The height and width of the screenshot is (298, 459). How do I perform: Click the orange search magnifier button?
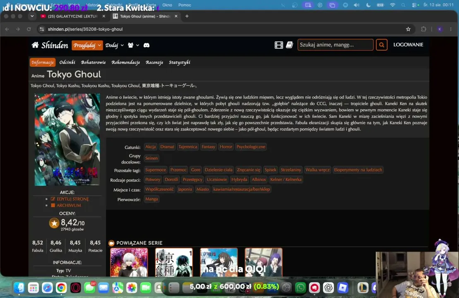382,45
